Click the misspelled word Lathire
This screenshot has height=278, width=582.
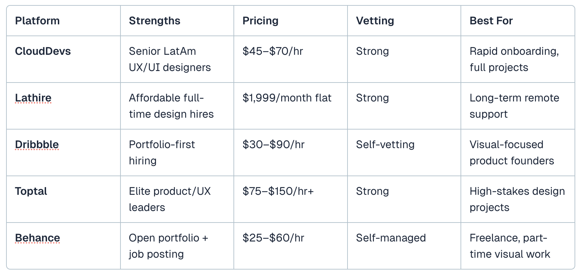[x=33, y=98]
